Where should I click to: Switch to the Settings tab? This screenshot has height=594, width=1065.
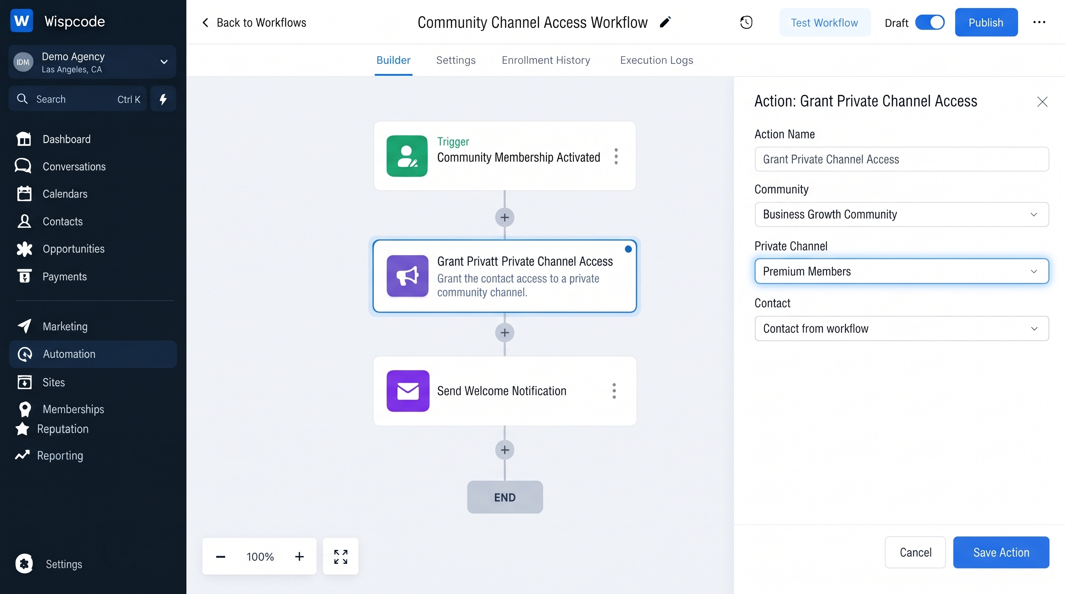pos(455,60)
